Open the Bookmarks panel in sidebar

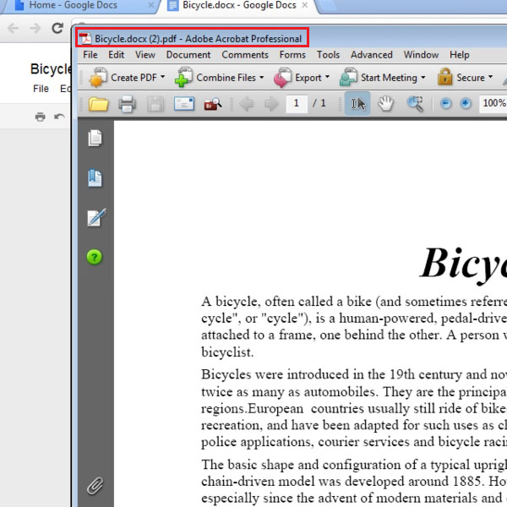click(x=95, y=178)
